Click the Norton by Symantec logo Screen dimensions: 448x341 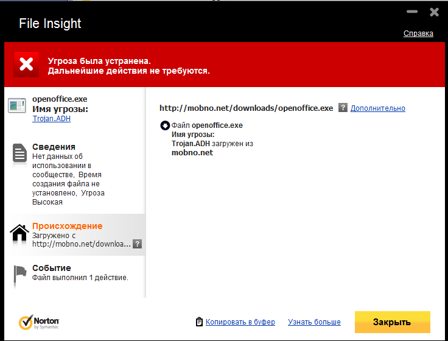coord(39,322)
